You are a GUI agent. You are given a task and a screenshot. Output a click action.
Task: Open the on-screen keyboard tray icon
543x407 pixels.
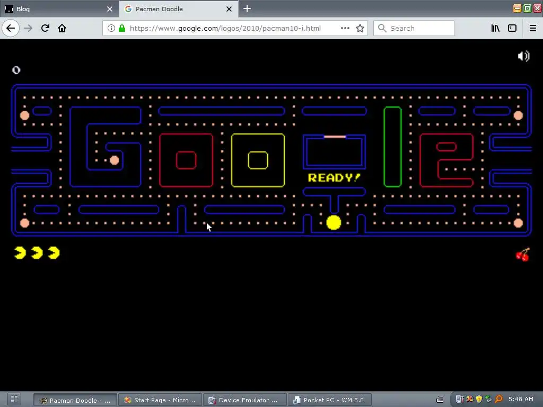pos(440,400)
